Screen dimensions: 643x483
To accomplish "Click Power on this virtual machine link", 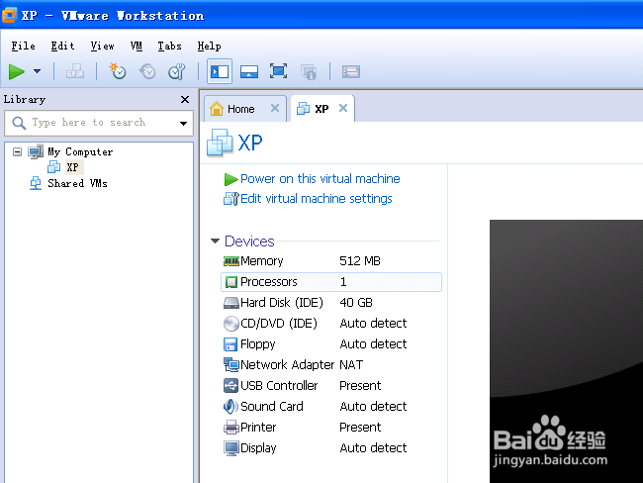I will click(x=320, y=179).
